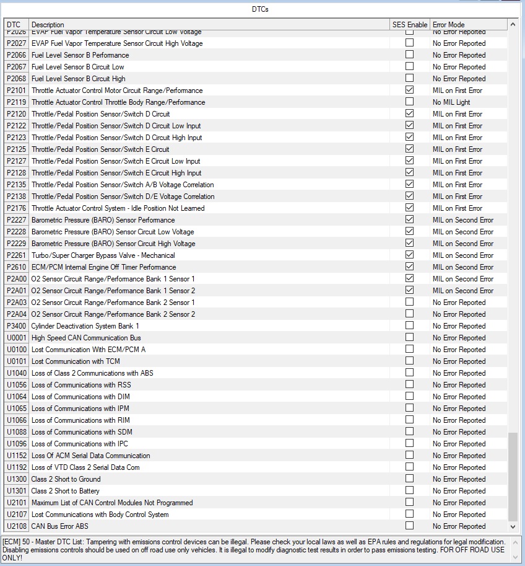The width and height of the screenshot is (525, 566).
Task: Click the description box scroll-down arrow
Action: [516, 558]
